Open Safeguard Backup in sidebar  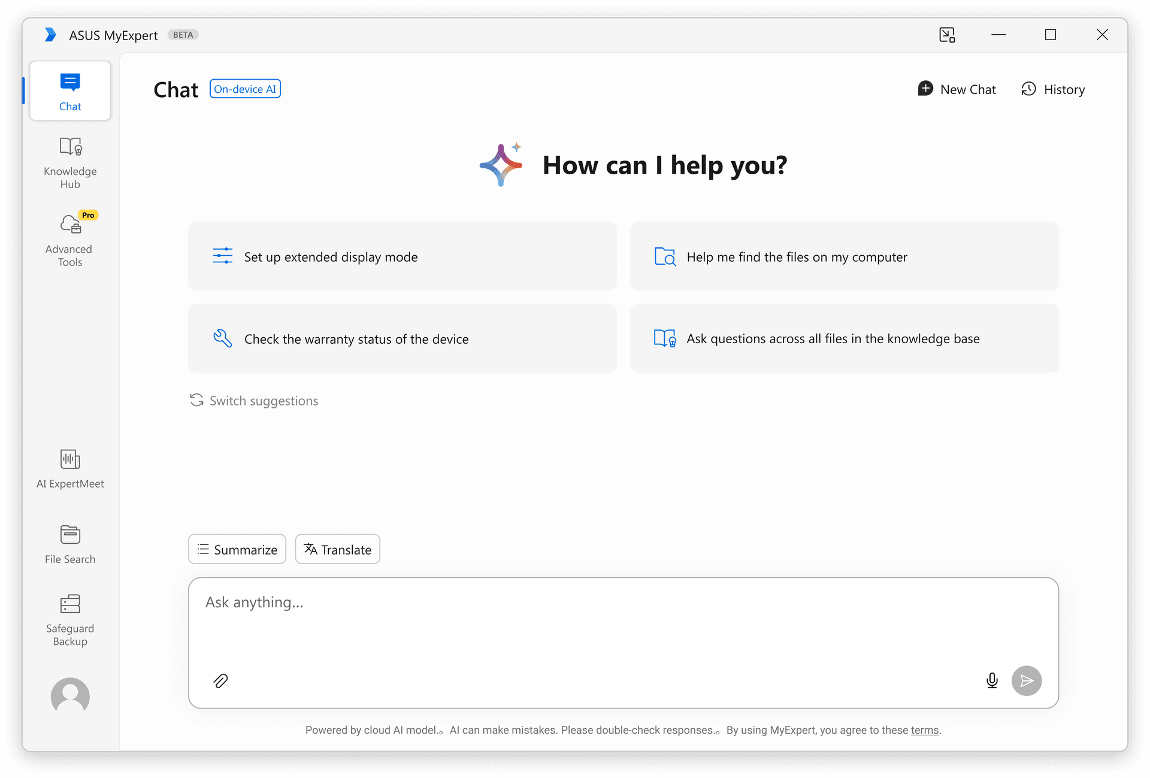pyautogui.click(x=70, y=620)
